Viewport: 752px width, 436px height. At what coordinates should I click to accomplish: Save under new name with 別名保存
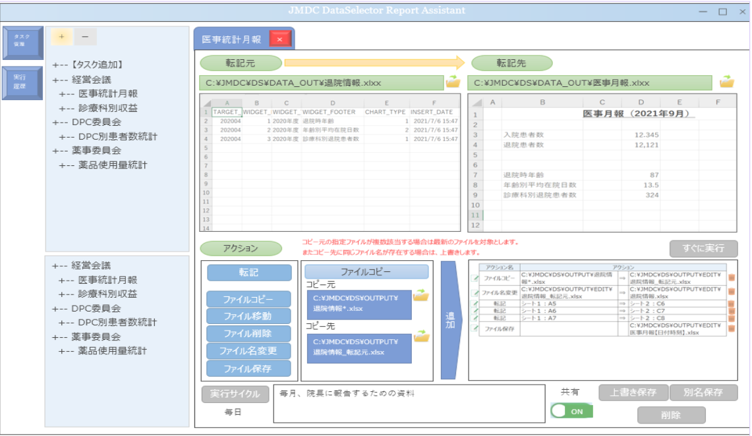tap(704, 393)
